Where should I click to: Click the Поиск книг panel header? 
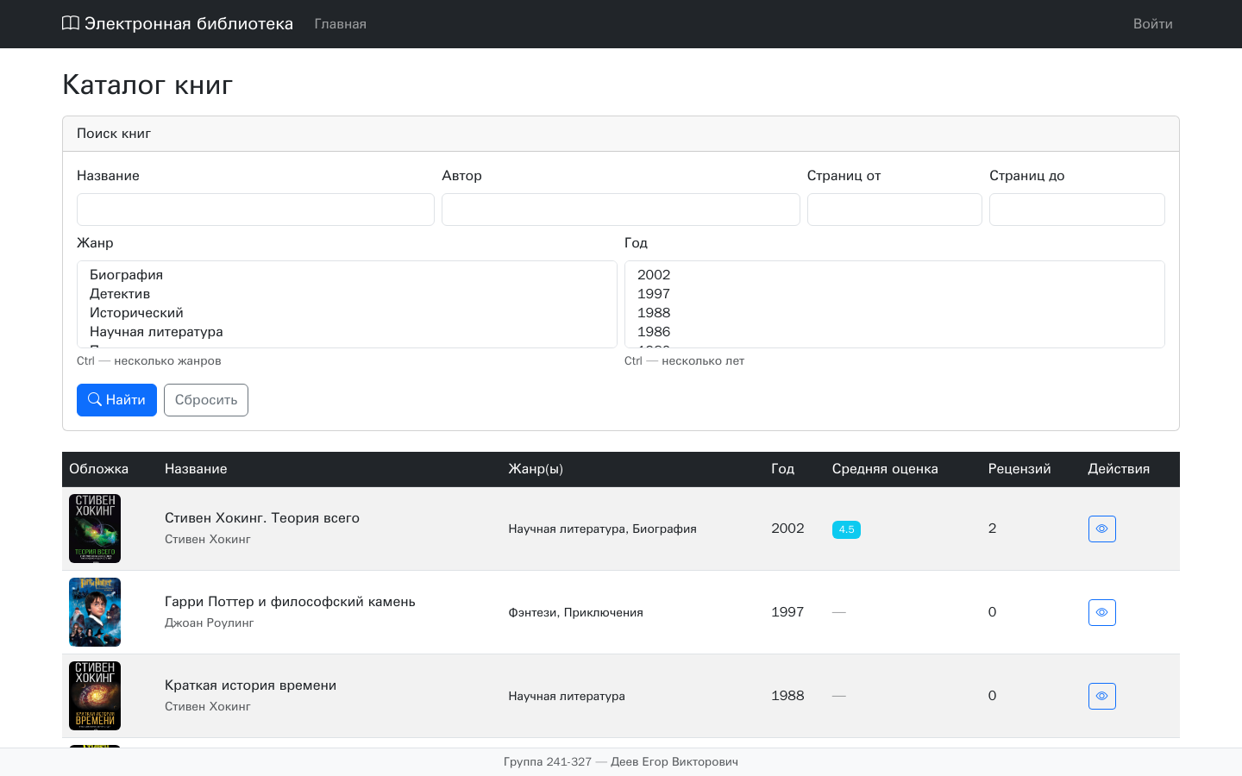[x=621, y=134]
